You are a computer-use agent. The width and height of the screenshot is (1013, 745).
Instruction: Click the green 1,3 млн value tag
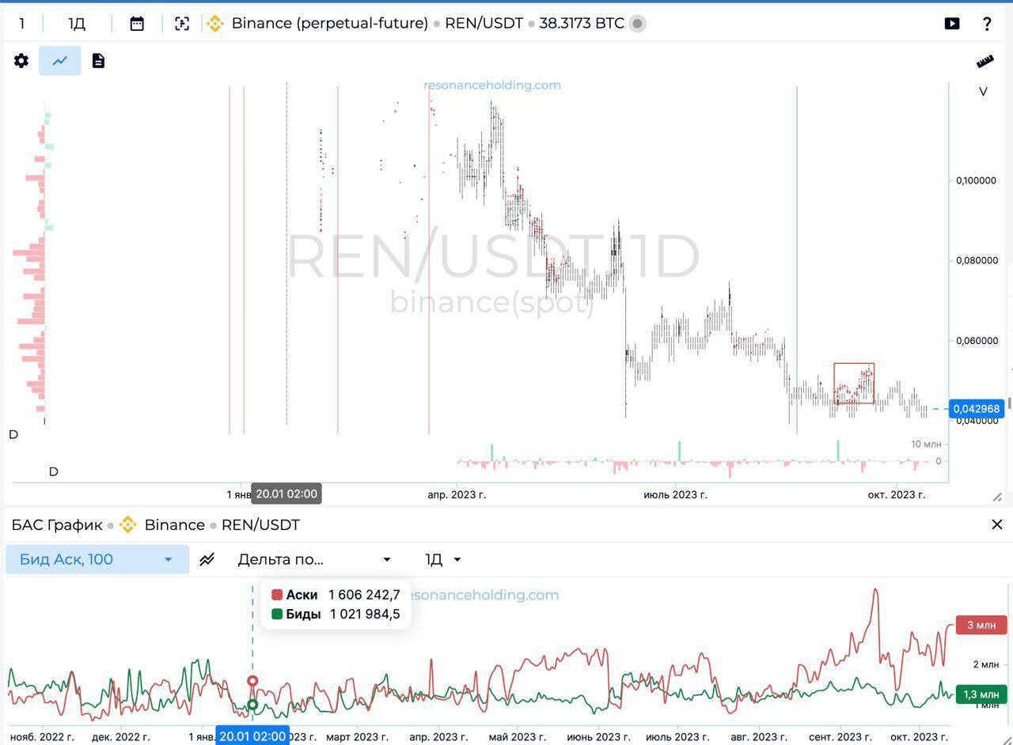pyautogui.click(x=981, y=694)
